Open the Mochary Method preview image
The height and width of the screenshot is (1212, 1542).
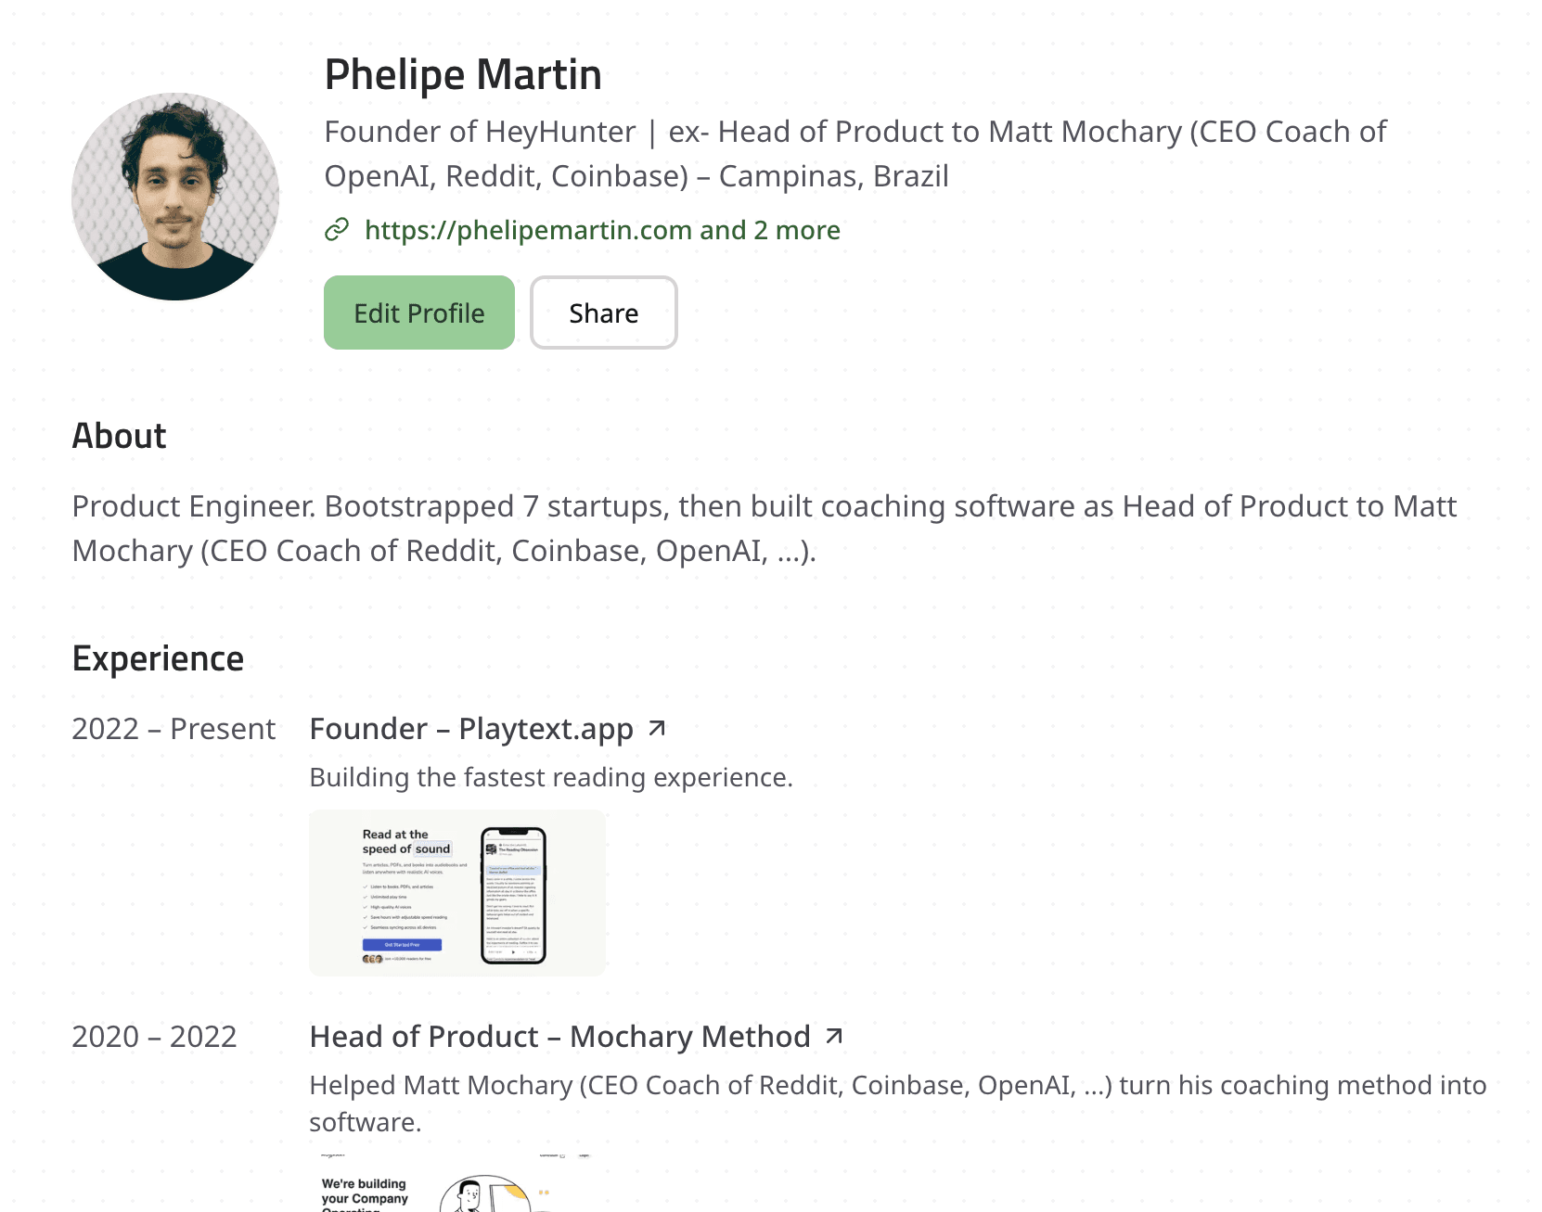click(x=455, y=1184)
